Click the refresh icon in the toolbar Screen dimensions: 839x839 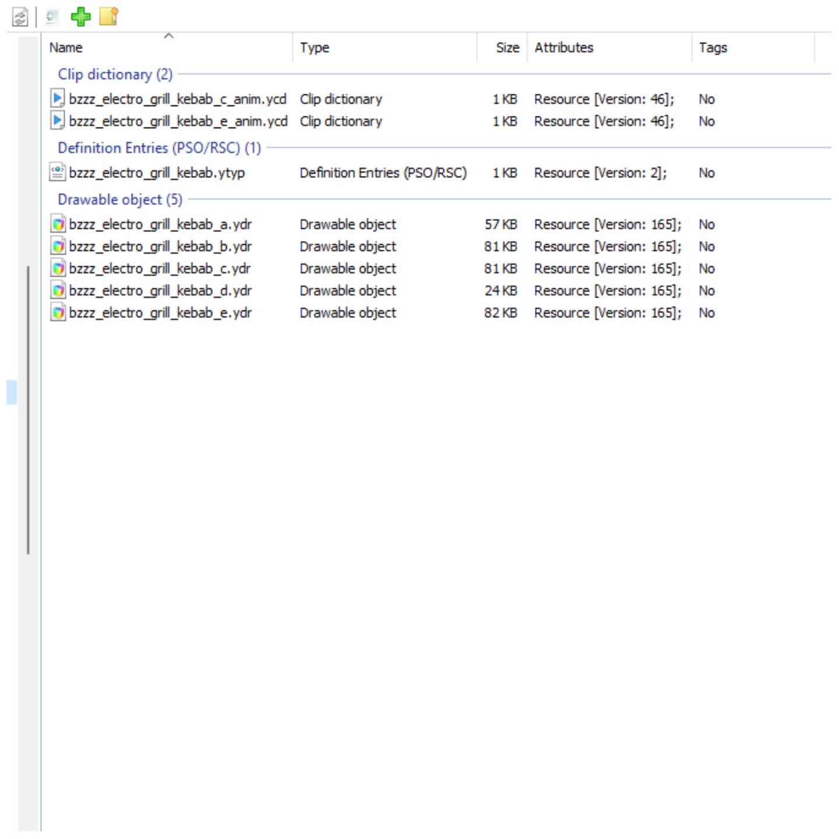point(20,17)
